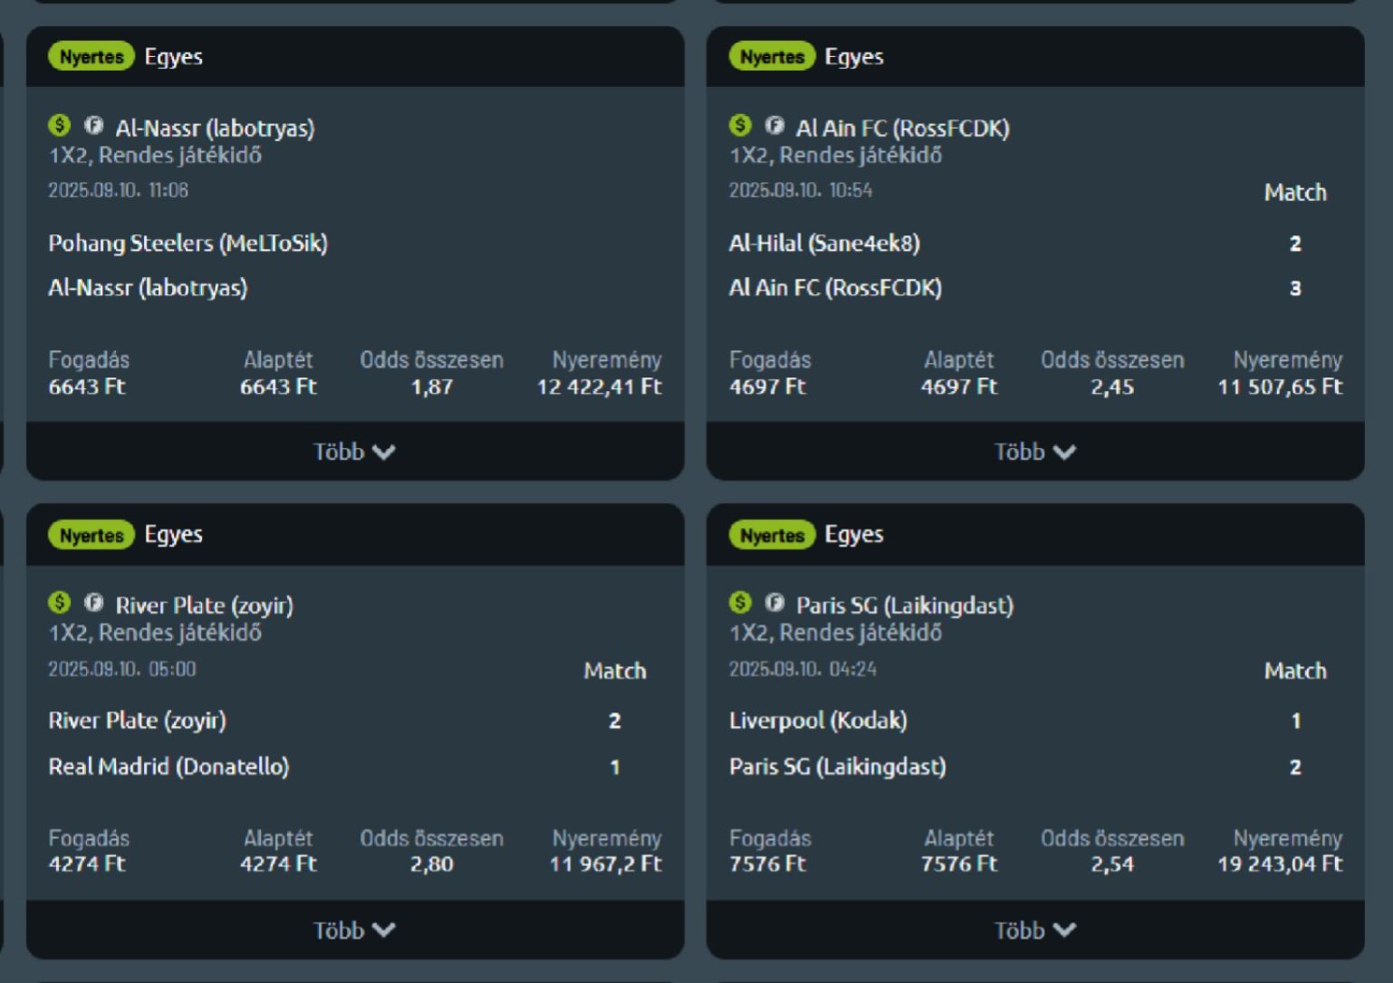Open "Több" details for the River Plate bet
The width and height of the screenshot is (1393, 983).
point(354,930)
